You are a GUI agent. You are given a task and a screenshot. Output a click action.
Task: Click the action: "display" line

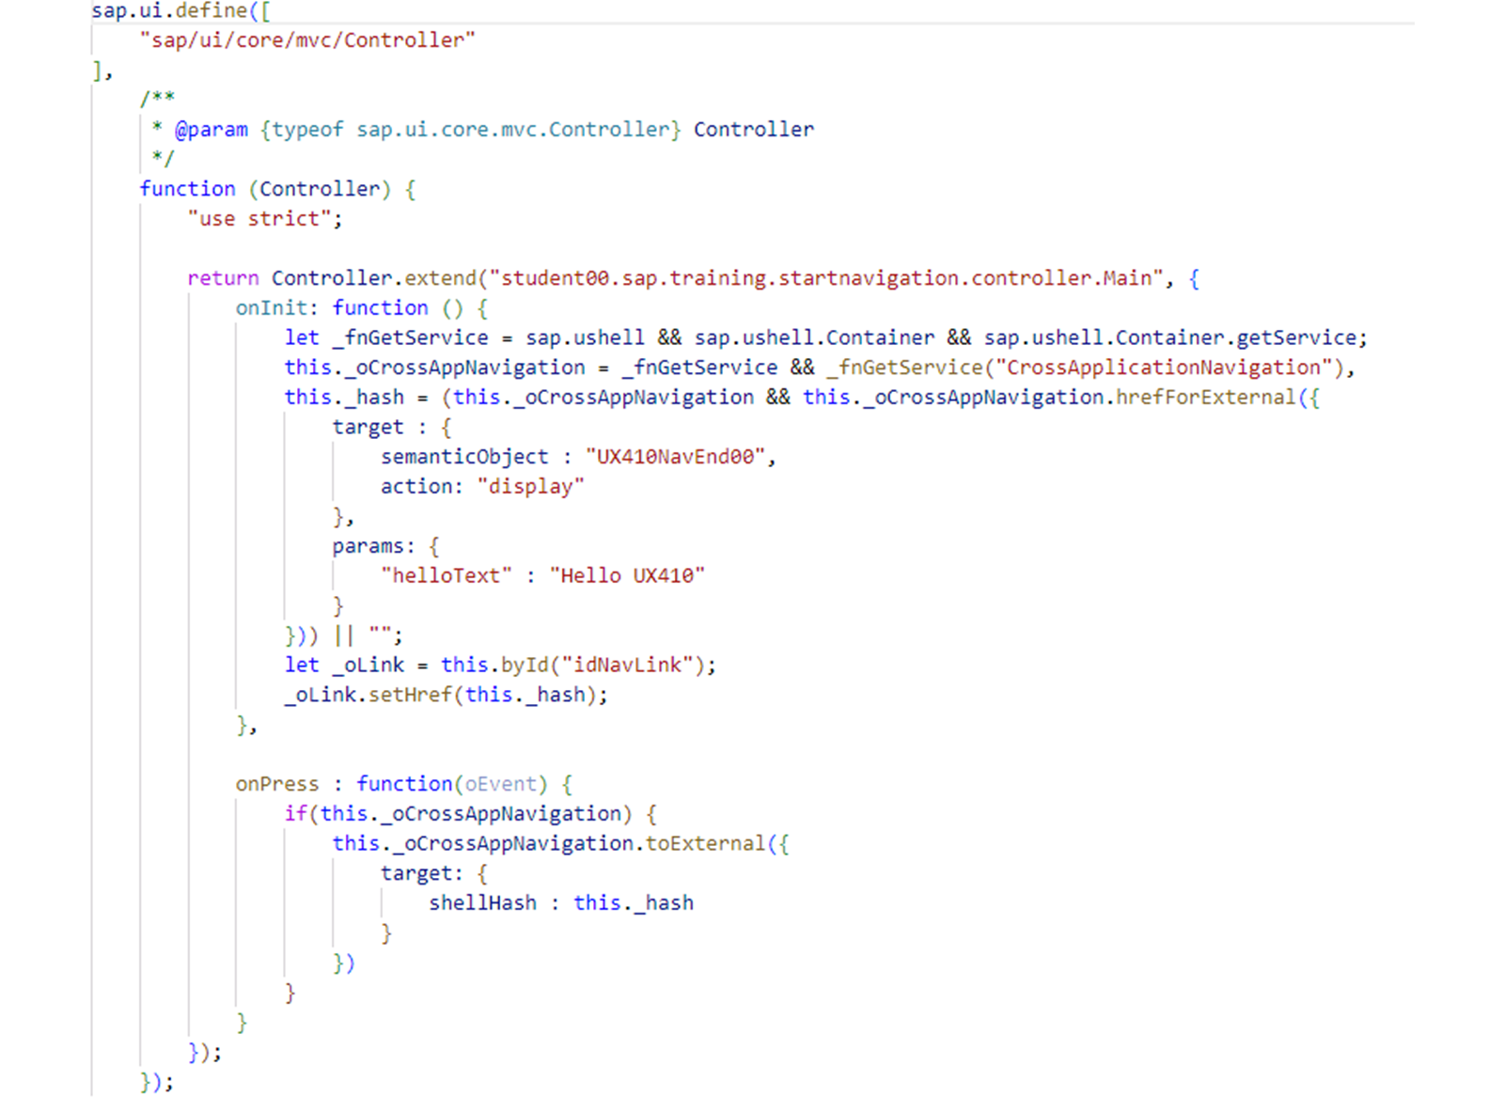pyautogui.click(x=482, y=487)
